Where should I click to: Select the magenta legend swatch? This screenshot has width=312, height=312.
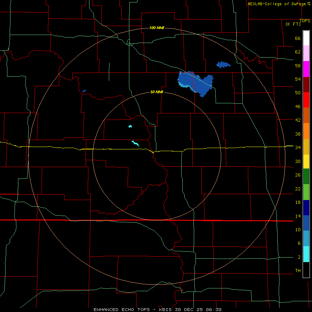point(306,69)
